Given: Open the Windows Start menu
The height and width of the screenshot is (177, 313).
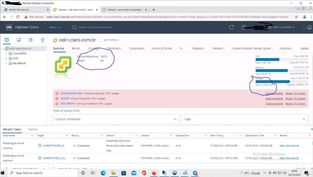Looking at the screenshot, I should coord(2,173).
